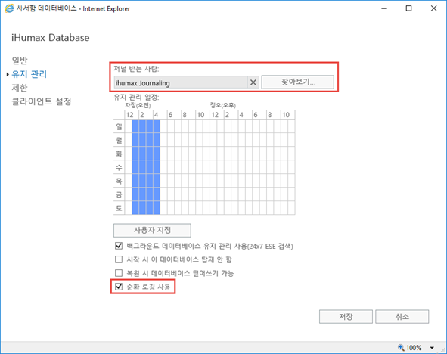Viewport: 447px width, 354px height.
Task: Uncheck the 순환 로깅 사용 checkbox
Action: click(x=119, y=287)
